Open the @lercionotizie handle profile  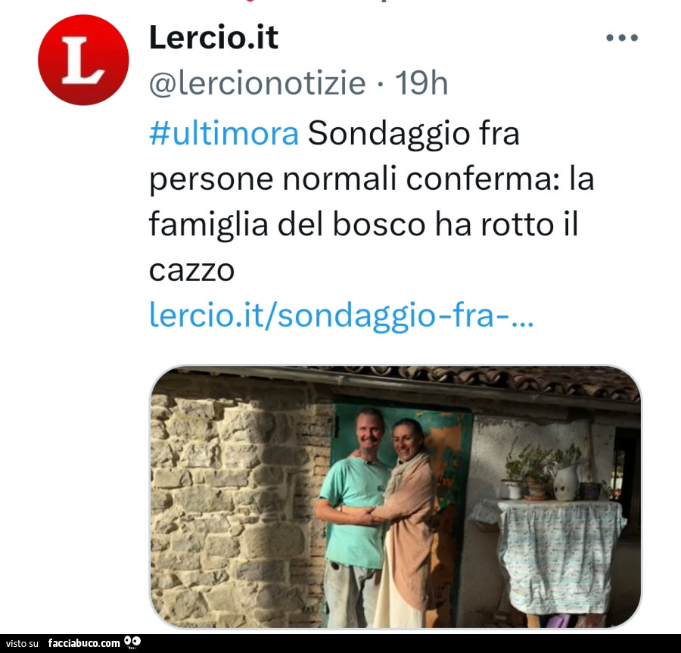tap(257, 83)
